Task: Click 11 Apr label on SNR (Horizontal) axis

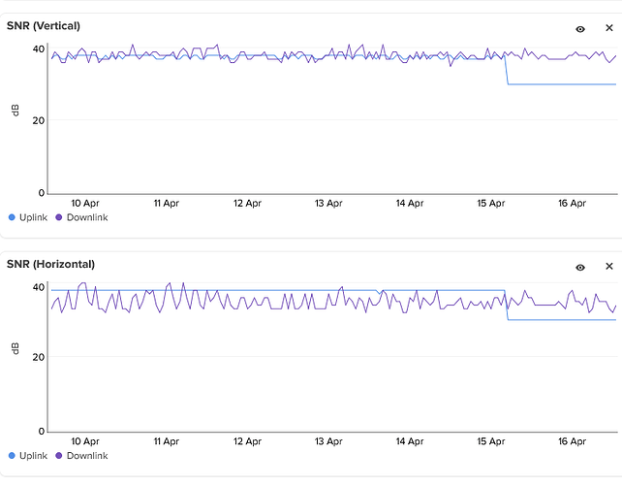Action: click(167, 441)
